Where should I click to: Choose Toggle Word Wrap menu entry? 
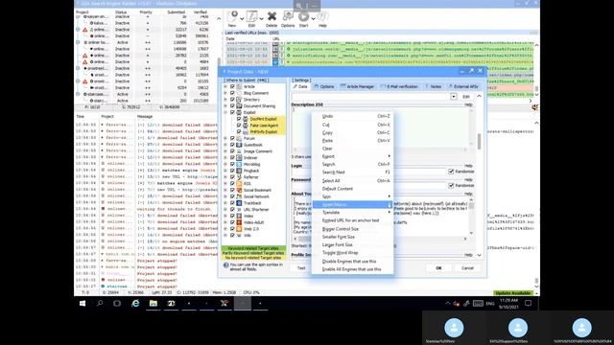point(352,253)
